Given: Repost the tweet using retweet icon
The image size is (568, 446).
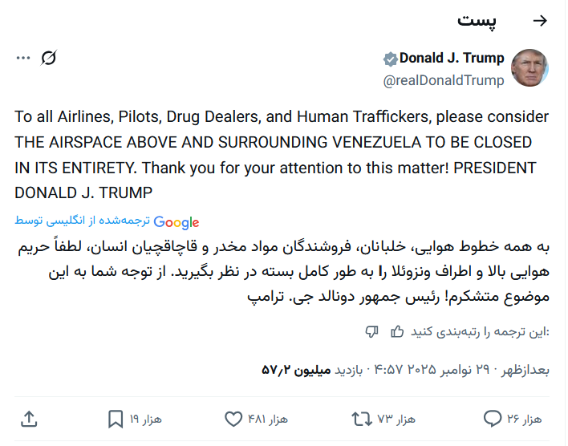Looking at the screenshot, I should 362,419.
